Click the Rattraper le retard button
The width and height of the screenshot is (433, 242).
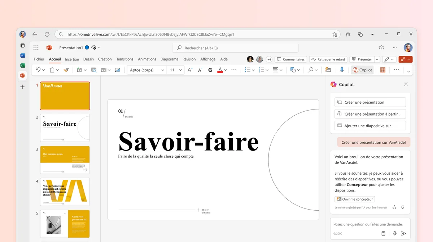coord(328,59)
